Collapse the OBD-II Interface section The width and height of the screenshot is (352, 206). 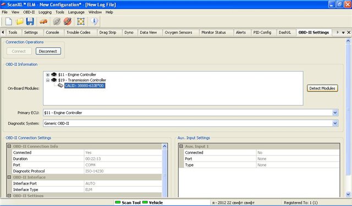pos(9,177)
